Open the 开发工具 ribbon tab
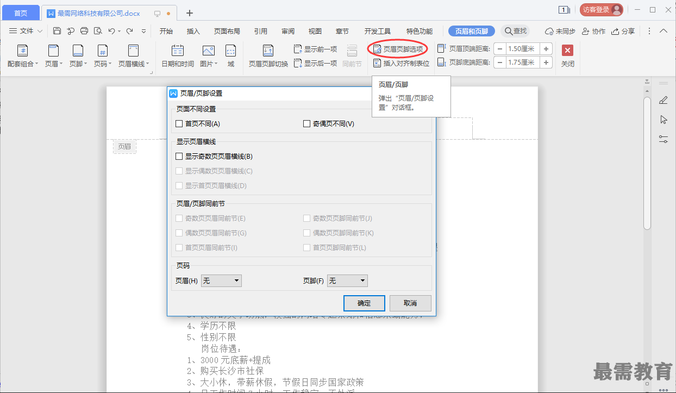 point(378,31)
